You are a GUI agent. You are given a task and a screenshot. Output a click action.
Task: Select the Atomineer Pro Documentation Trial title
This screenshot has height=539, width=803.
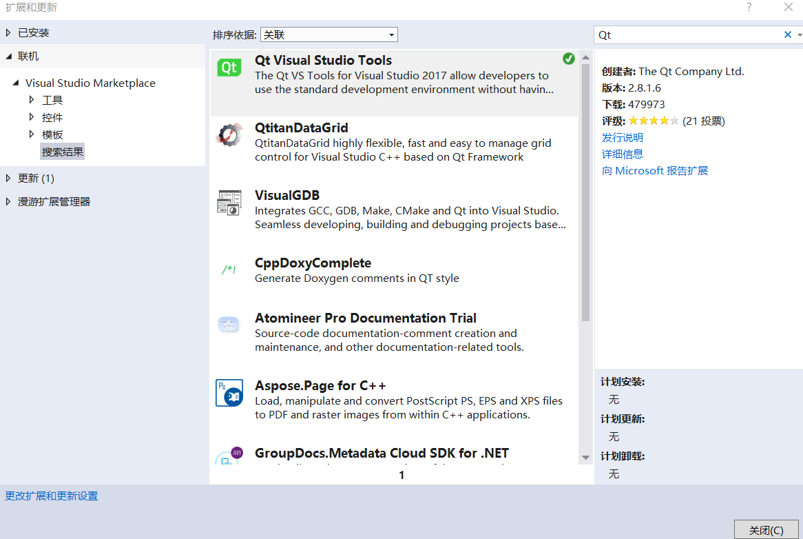(366, 318)
